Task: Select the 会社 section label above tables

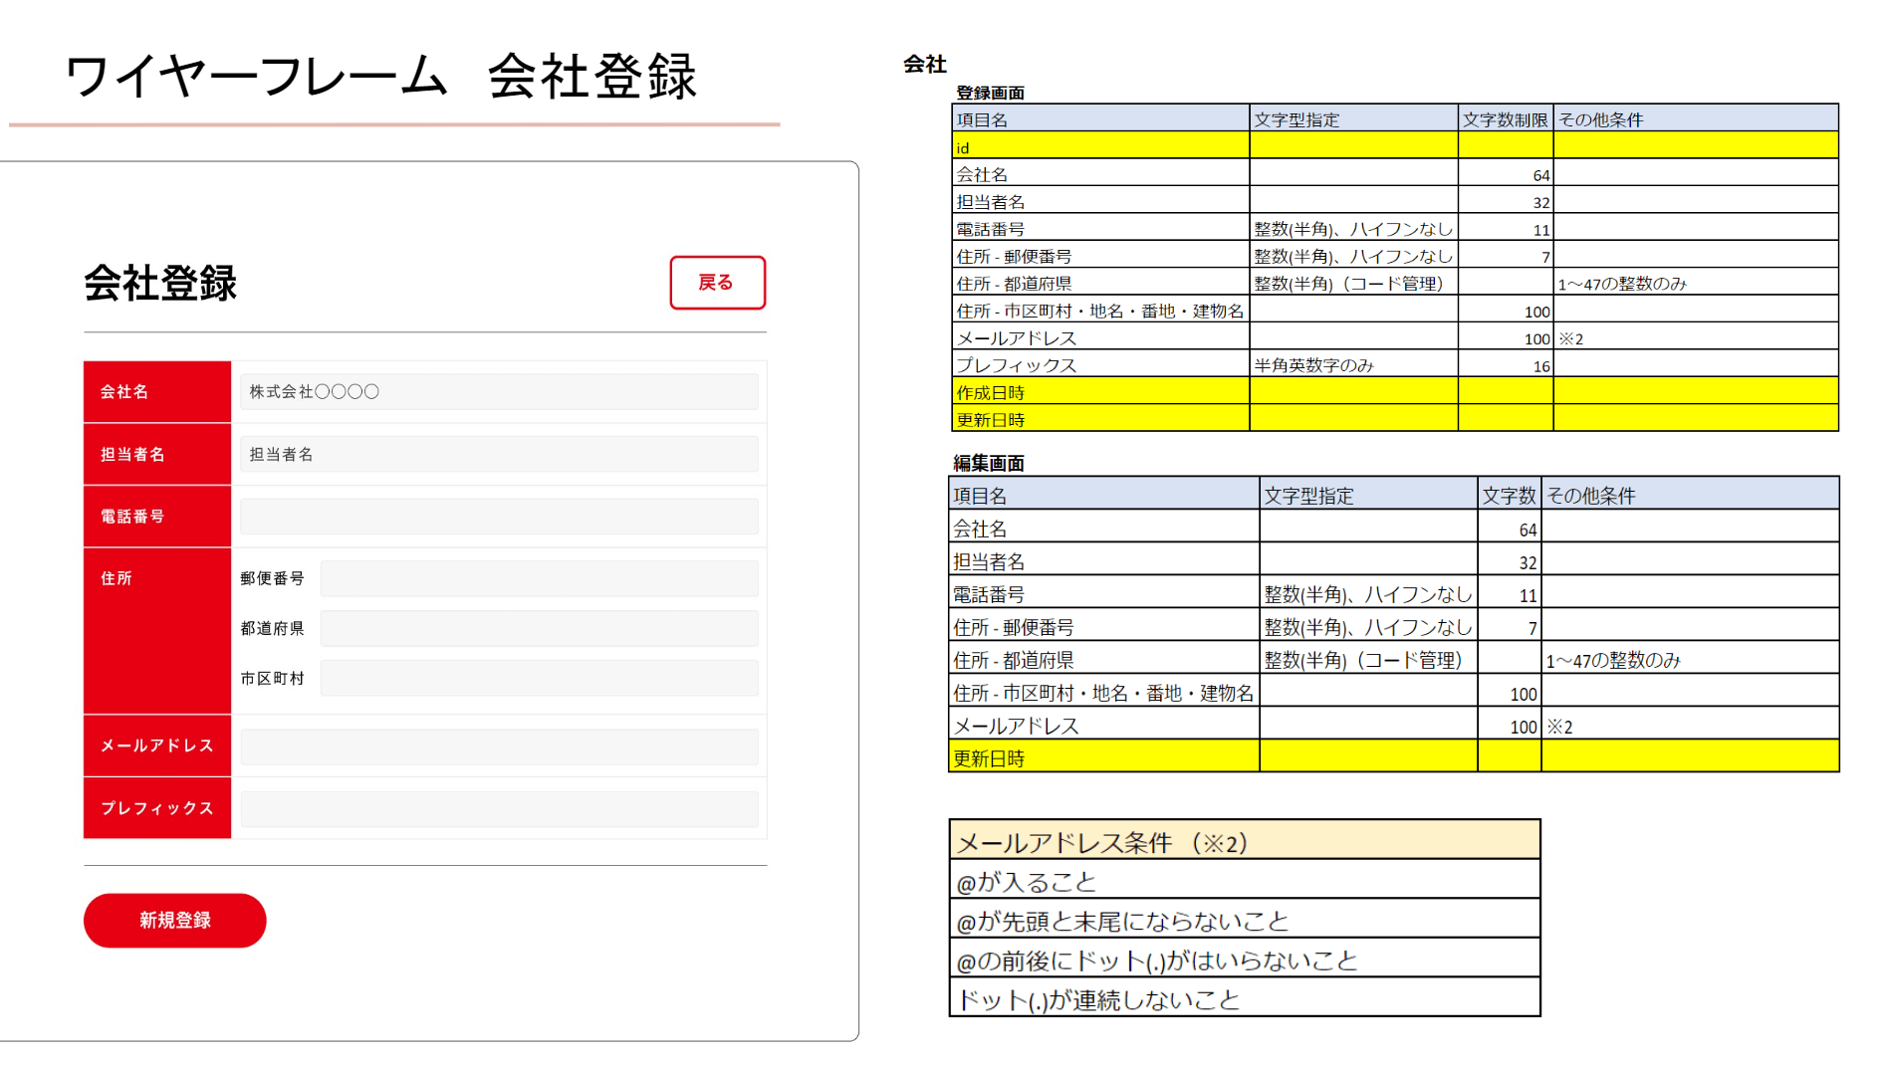Action: click(924, 64)
